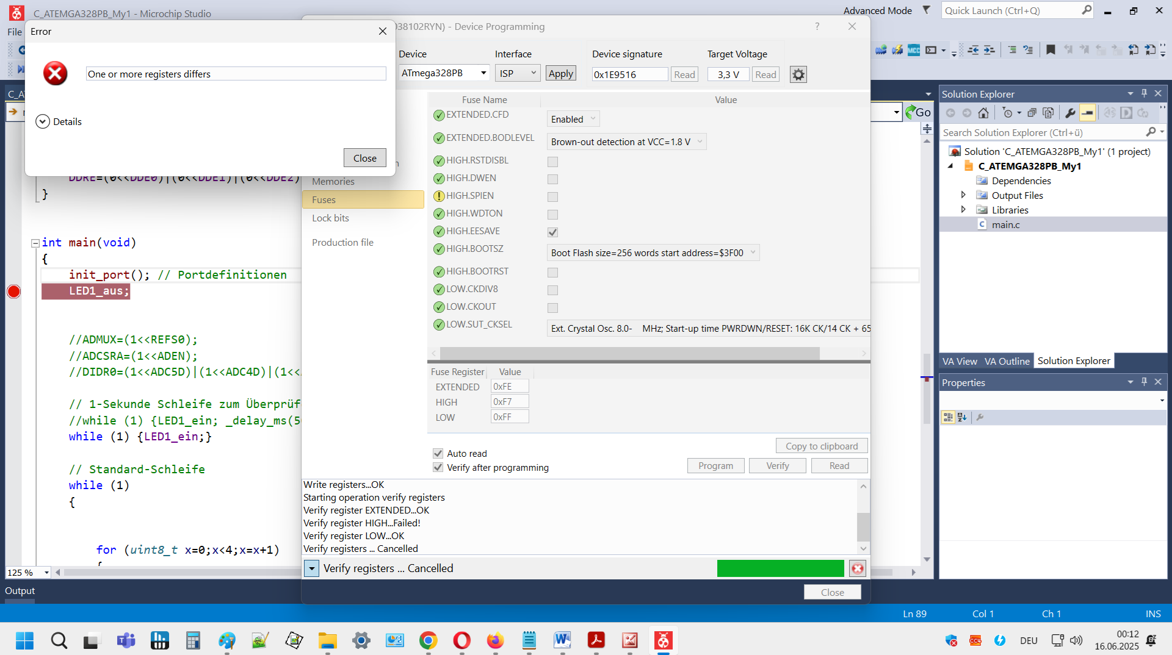Viewport: 1172px width, 655px height.
Task: Uncheck the HIGH.EESAVE fuse checkbox
Action: tap(552, 232)
